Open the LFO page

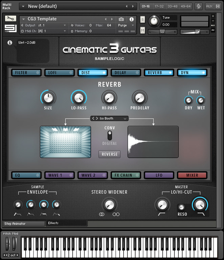pyautogui.click(x=159, y=175)
